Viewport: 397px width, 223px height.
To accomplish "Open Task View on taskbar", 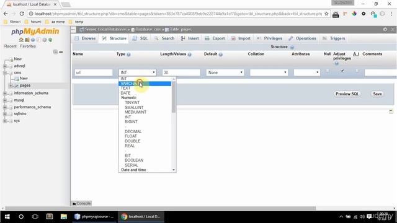I will (x=35, y=217).
